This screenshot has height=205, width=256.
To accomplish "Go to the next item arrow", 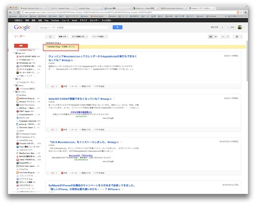I will coord(228,37).
